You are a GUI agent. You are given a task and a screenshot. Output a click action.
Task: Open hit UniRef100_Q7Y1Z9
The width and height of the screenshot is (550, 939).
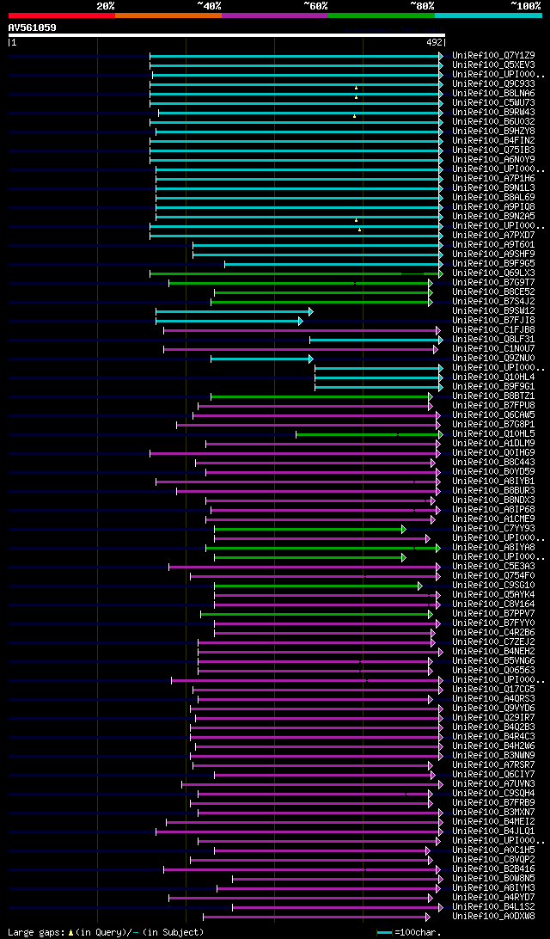click(x=494, y=56)
